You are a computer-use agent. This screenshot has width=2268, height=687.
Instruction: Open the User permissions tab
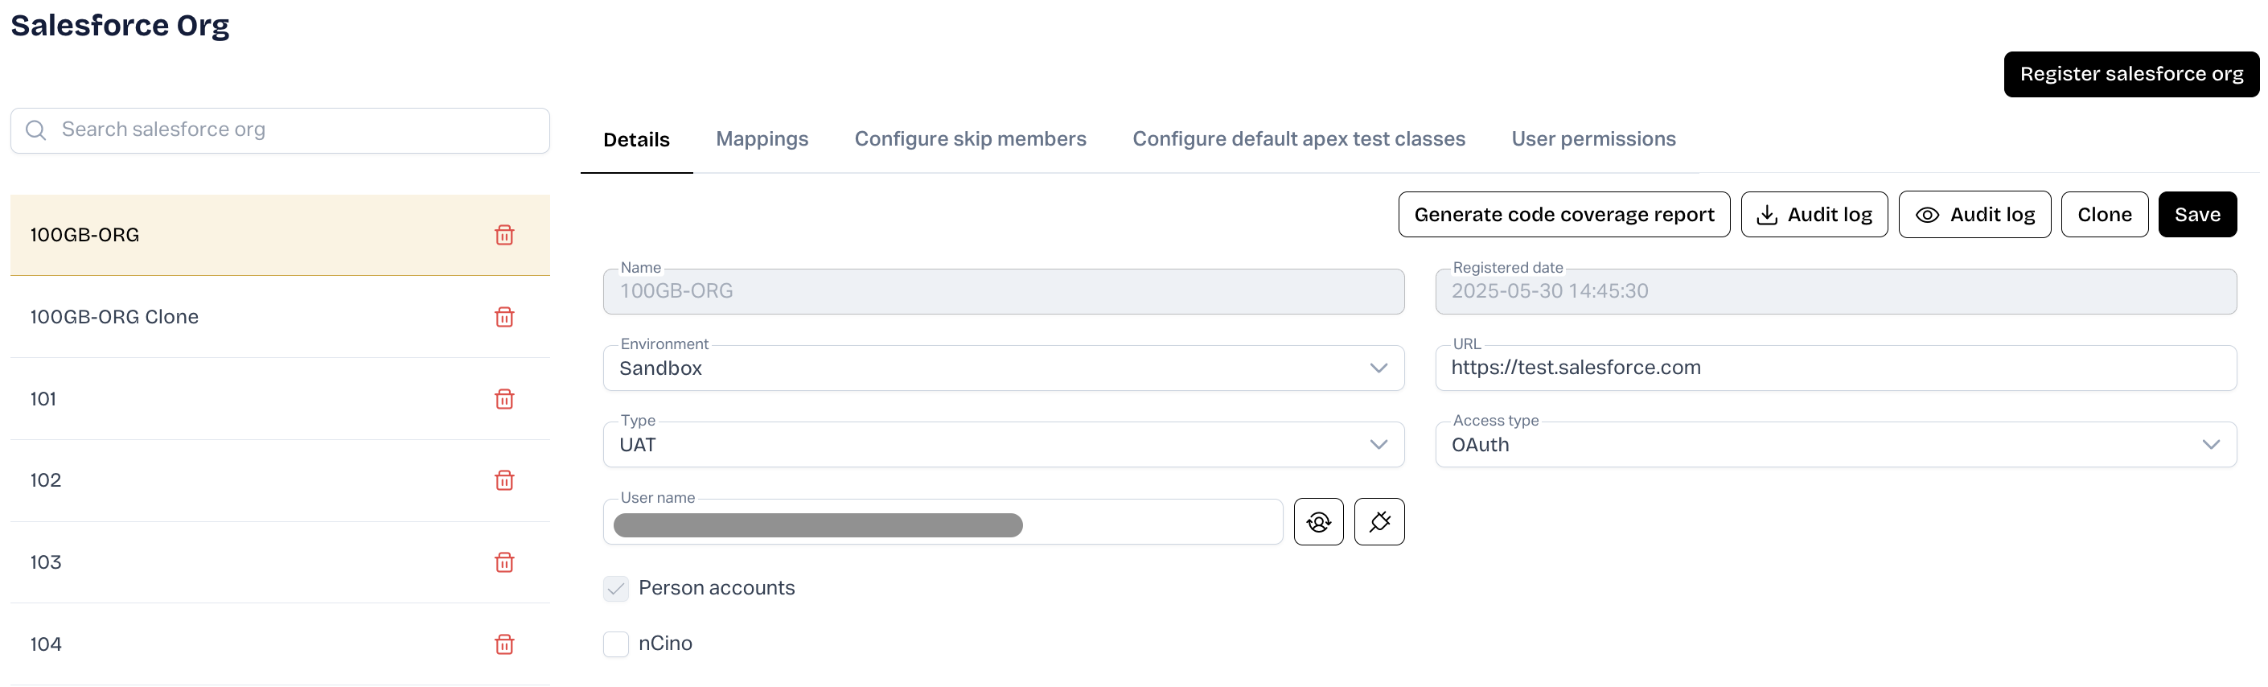click(1592, 139)
